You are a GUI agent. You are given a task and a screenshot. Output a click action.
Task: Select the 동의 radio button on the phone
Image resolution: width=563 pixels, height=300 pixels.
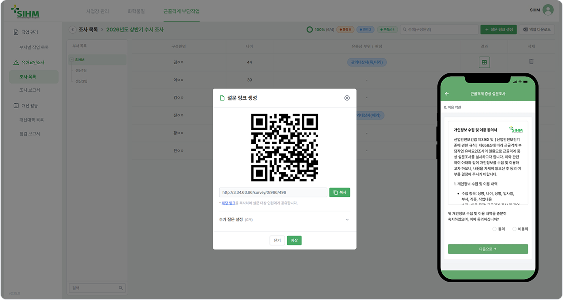point(494,229)
